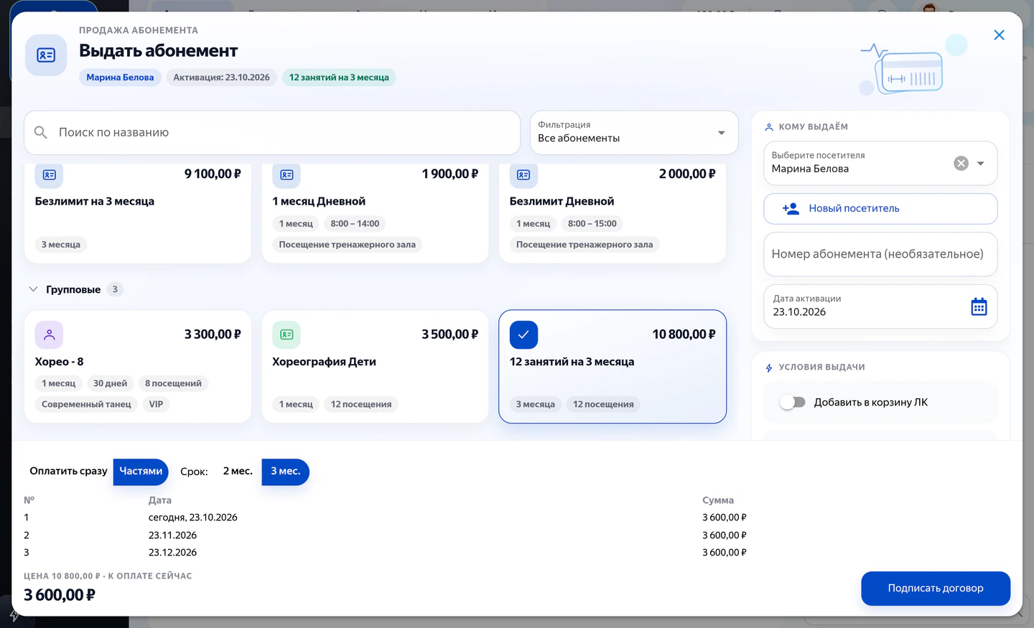This screenshot has width=1034, height=628.
Task: Click the card icon of Безлимит Дневной
Action: click(x=523, y=174)
